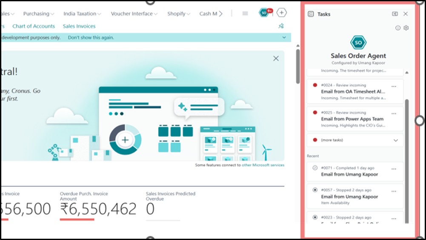Expand the India Taxation menu

pos(82,14)
